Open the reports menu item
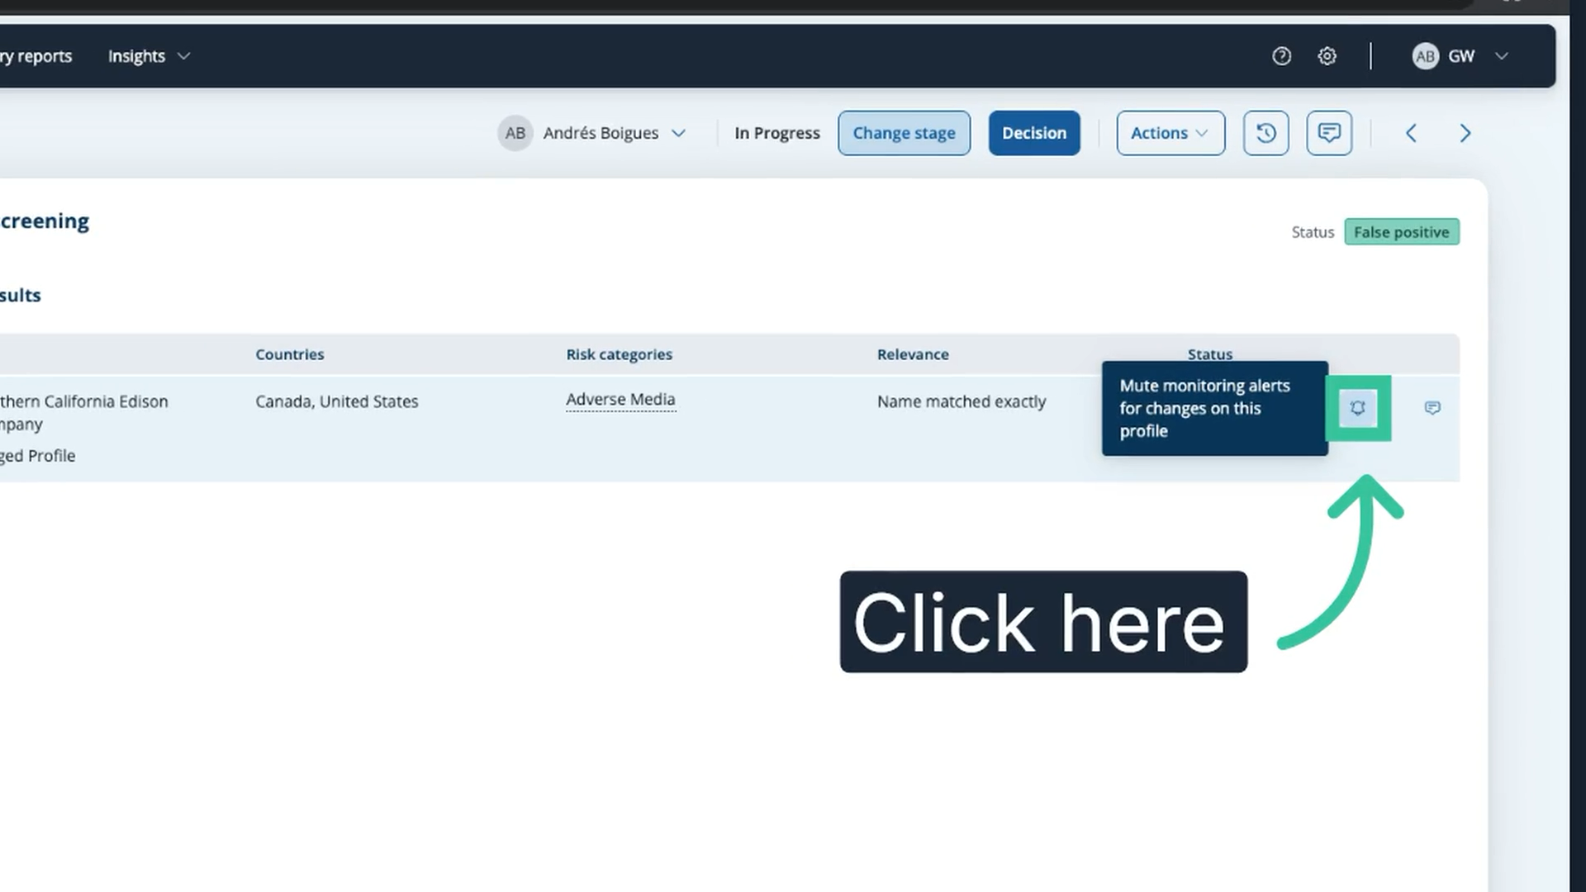This screenshot has height=892, width=1586. (36, 56)
